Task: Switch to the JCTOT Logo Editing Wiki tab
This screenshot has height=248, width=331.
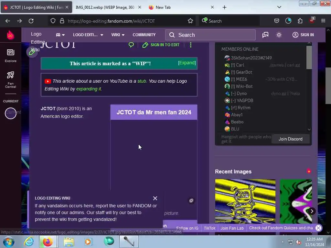Action: pos(36,7)
